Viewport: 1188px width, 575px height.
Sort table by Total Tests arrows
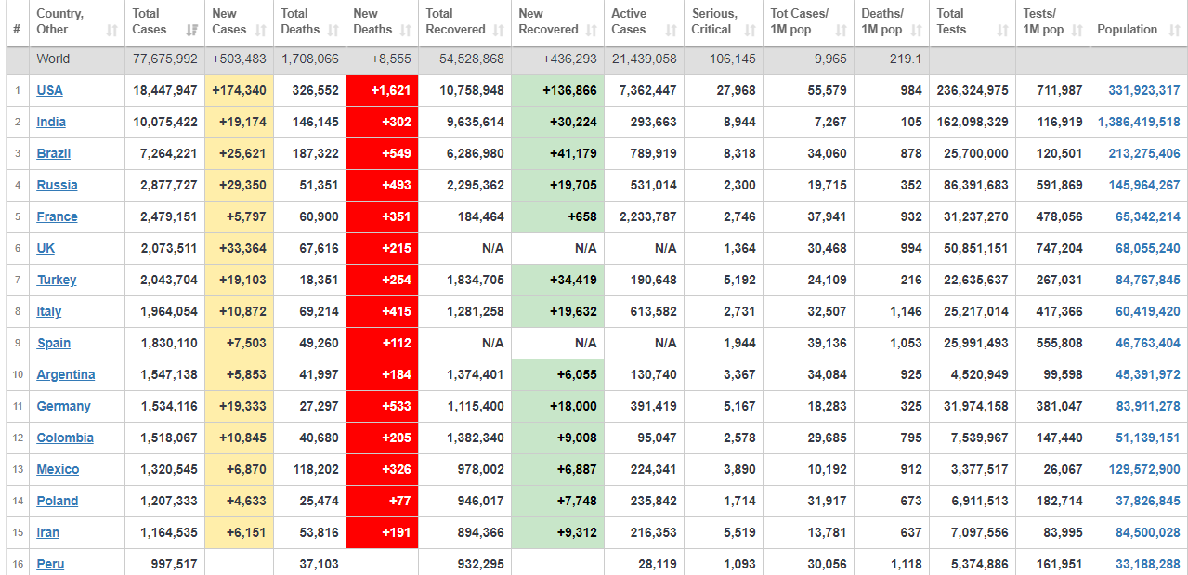pyautogui.click(x=1003, y=31)
